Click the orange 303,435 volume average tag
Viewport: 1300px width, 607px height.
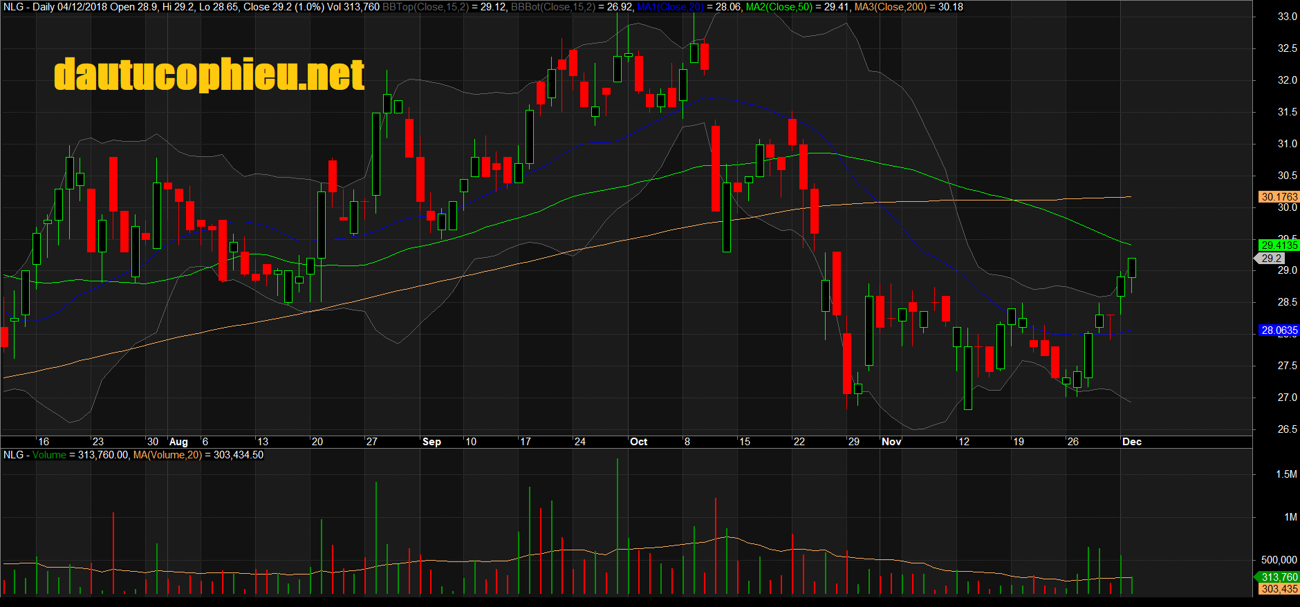tap(1279, 589)
